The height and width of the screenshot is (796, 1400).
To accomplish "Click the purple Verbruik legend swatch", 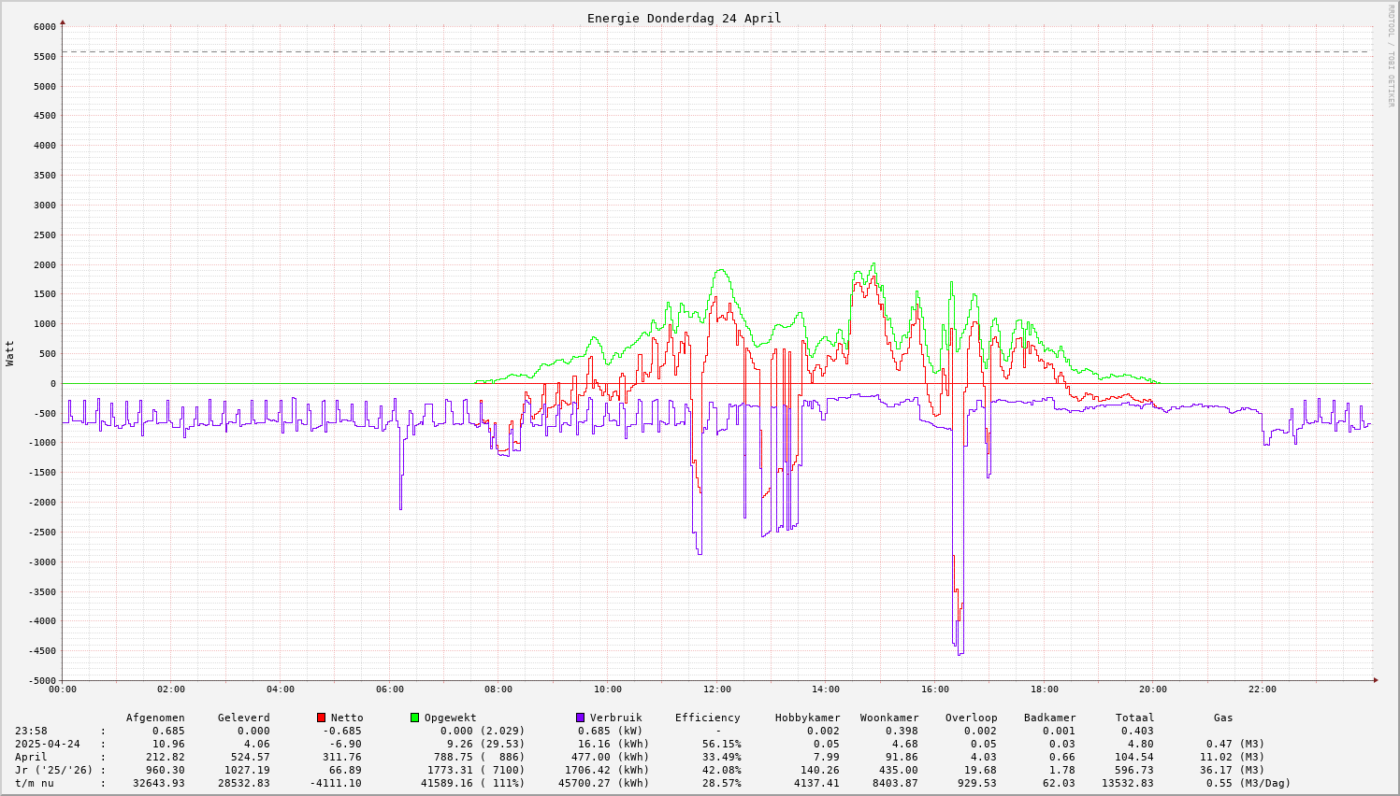I will click(x=580, y=718).
